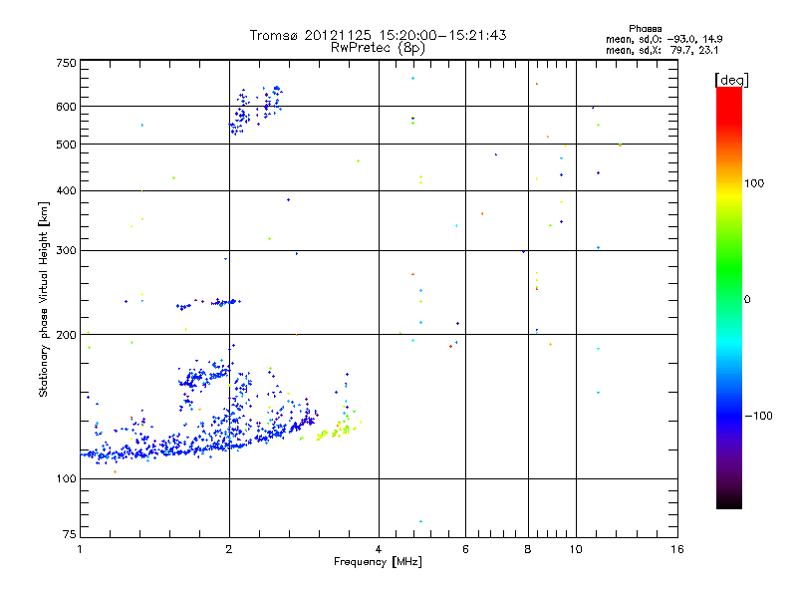Click the y-axis tick label '600'
Image resolution: width=797 pixels, height=598 pixels.
coord(67,107)
